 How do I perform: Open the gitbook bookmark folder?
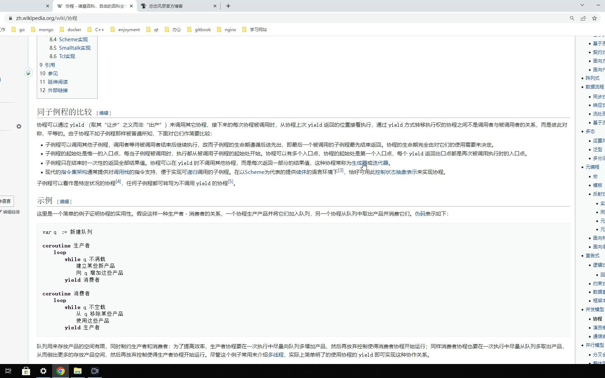click(199, 30)
